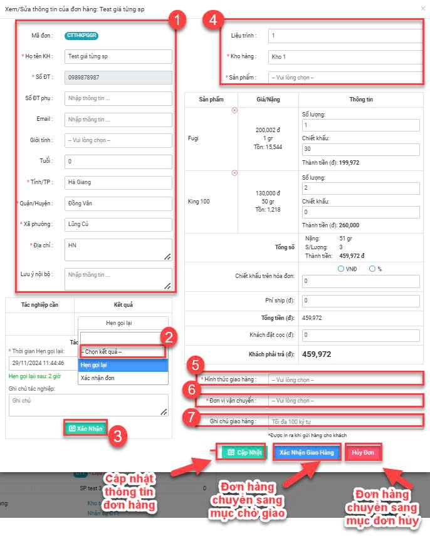This screenshot has width=430, height=541.
Task: Expand the Đơn vị vận chuyển dropdown
Action: point(345,400)
